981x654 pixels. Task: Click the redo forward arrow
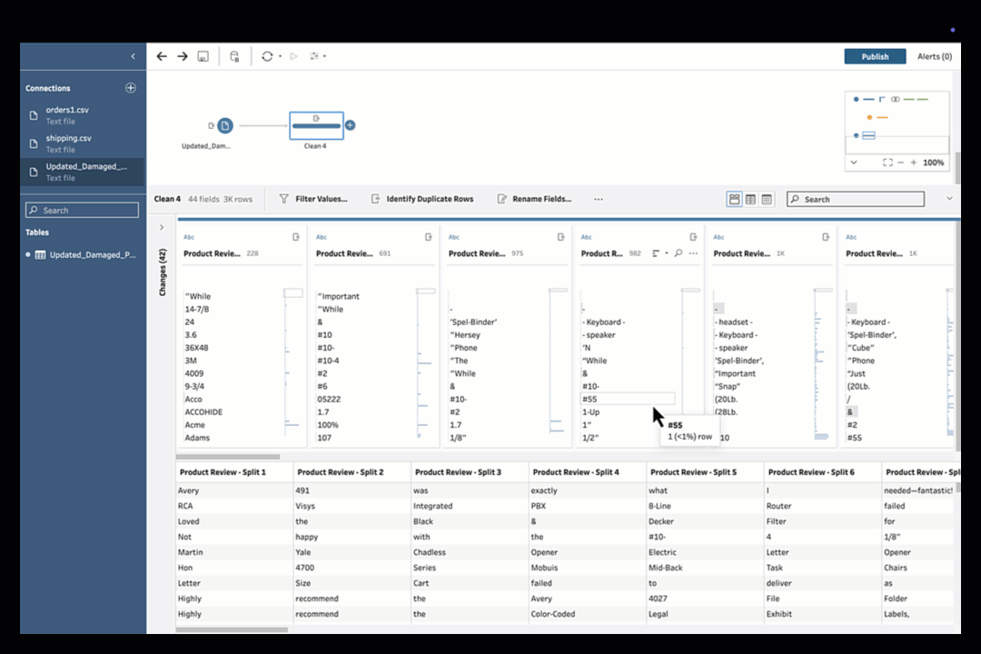pyautogui.click(x=182, y=56)
